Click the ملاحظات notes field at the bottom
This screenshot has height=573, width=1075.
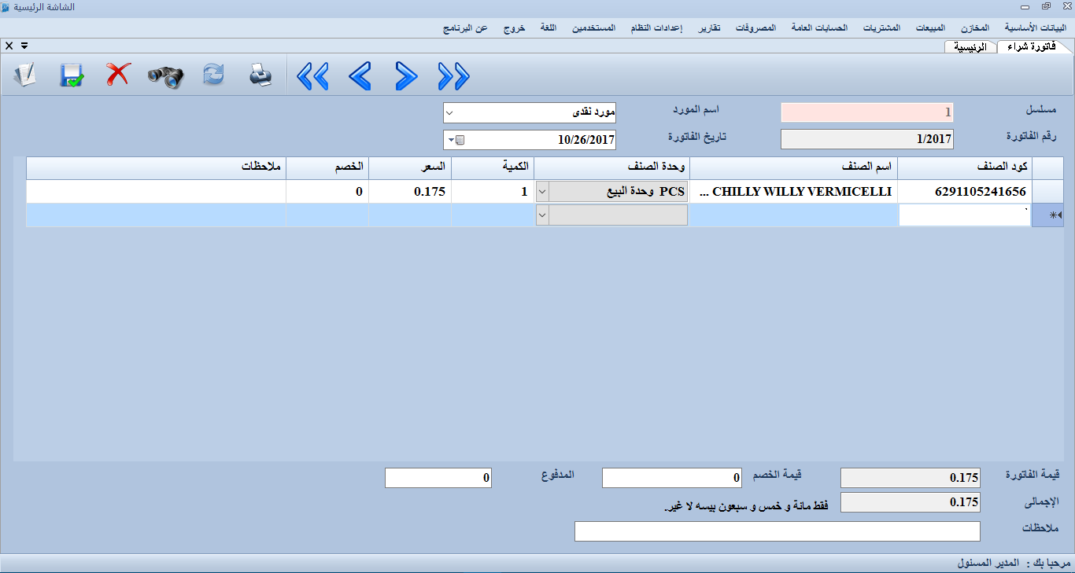pos(778,531)
